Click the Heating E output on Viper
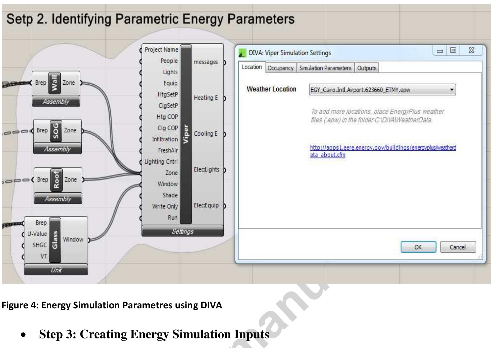The height and width of the screenshot is (348, 495). coord(206,98)
